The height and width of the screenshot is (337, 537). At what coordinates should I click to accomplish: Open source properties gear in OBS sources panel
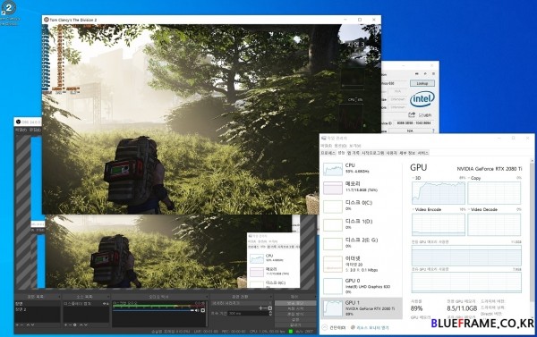(x=75, y=324)
